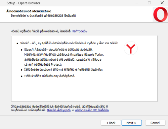Image resolution: width=168 pixels, height=129 pixels.
Task: Close the Setup window
Action: [162, 3]
